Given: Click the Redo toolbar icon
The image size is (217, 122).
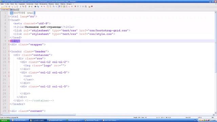Looking at the screenshot, I should (32, 6).
